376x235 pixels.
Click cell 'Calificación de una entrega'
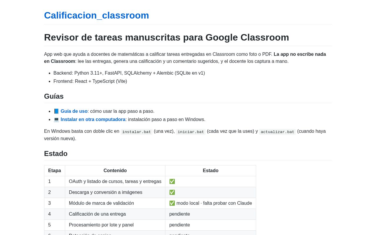pyautogui.click(x=115, y=214)
